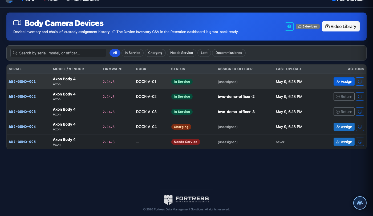Filter devices by Decommissioned
The height and width of the screenshot is (216, 373).
tap(229, 53)
